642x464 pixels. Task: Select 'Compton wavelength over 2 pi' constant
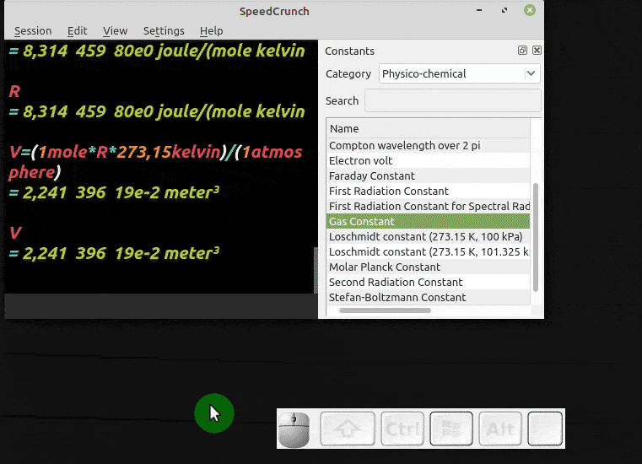[429, 146]
